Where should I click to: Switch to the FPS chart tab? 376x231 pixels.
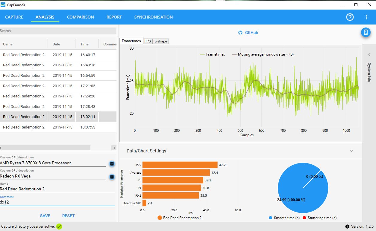[x=148, y=41]
